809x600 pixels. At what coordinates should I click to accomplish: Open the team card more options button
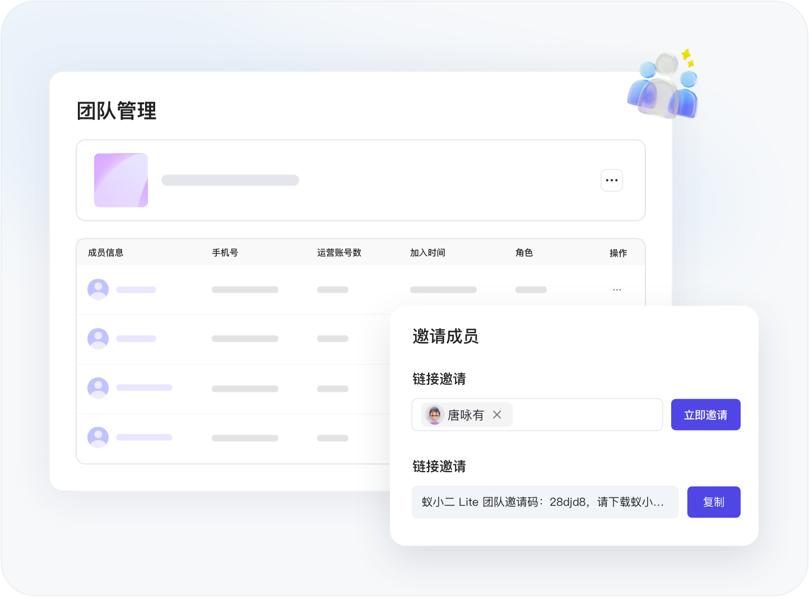[x=611, y=180]
